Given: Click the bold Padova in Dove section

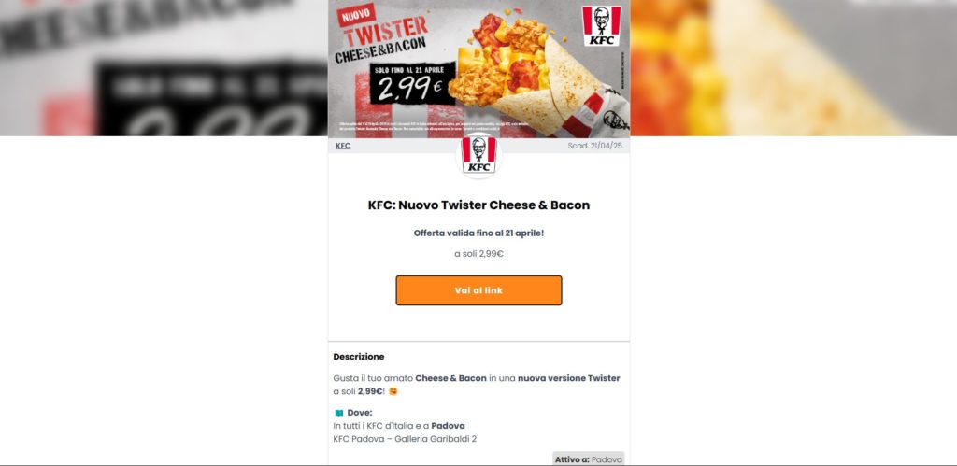Looking at the screenshot, I should click(x=448, y=426).
